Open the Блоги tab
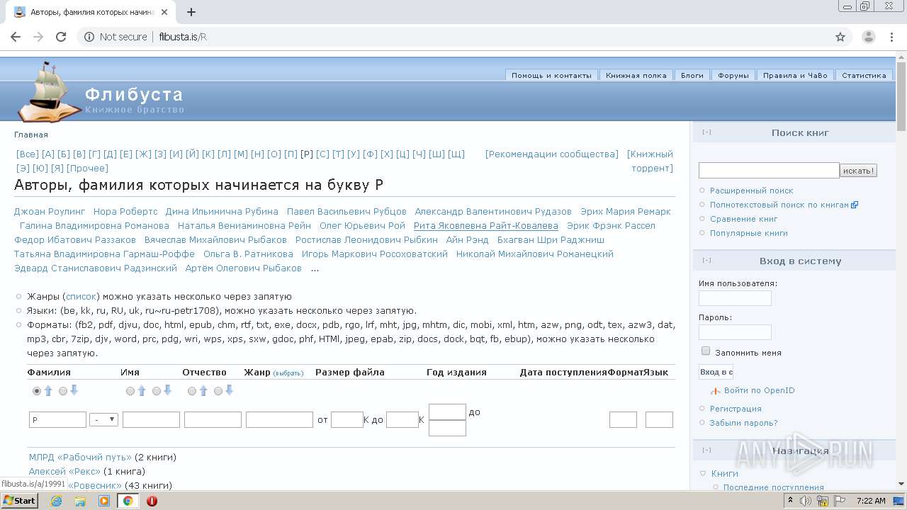The image size is (907, 510). [x=692, y=75]
